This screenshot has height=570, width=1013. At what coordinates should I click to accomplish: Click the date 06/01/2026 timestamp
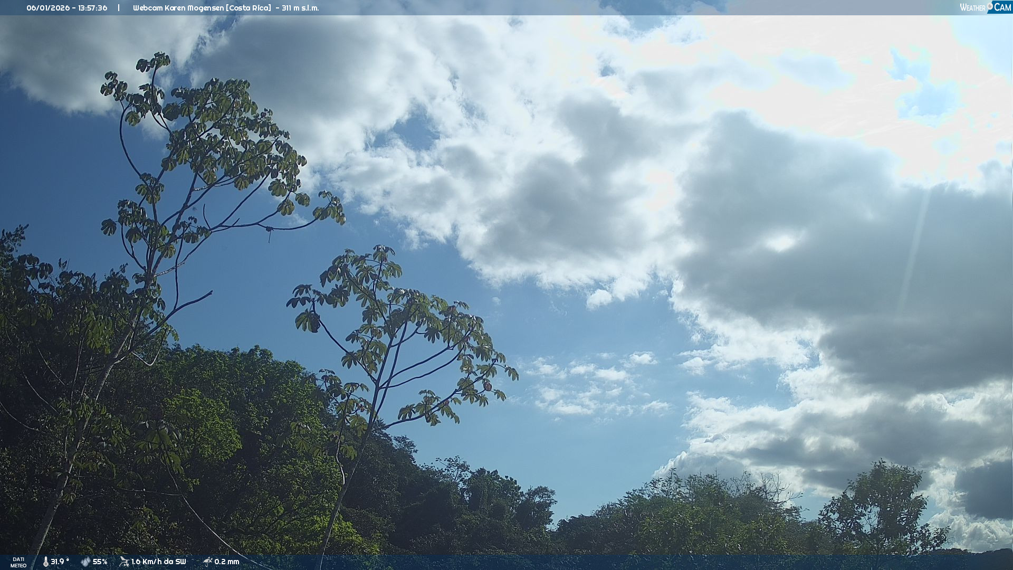point(48,8)
